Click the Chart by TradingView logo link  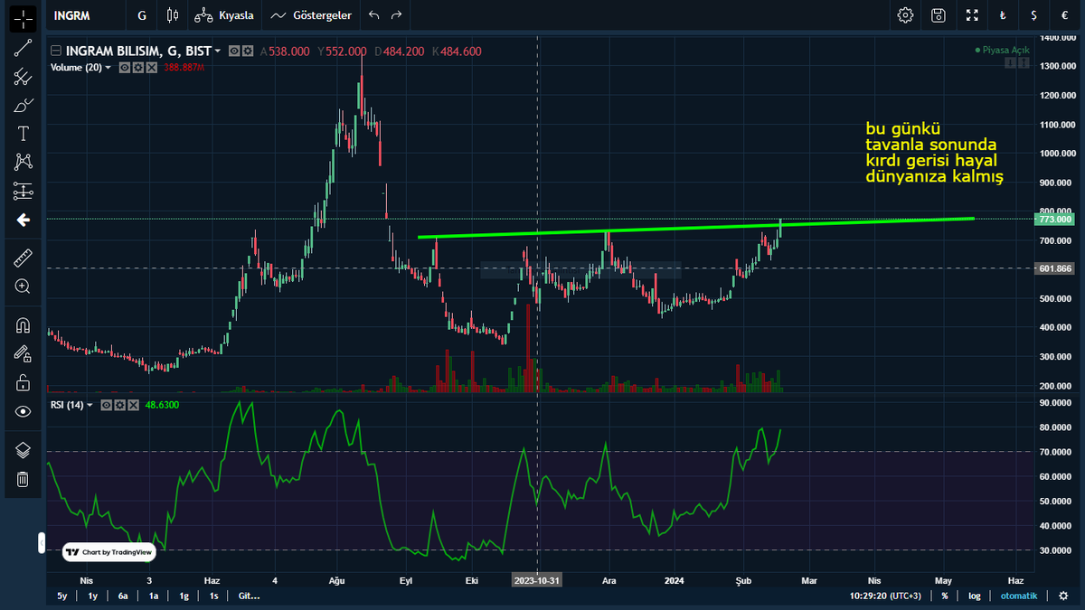[109, 551]
